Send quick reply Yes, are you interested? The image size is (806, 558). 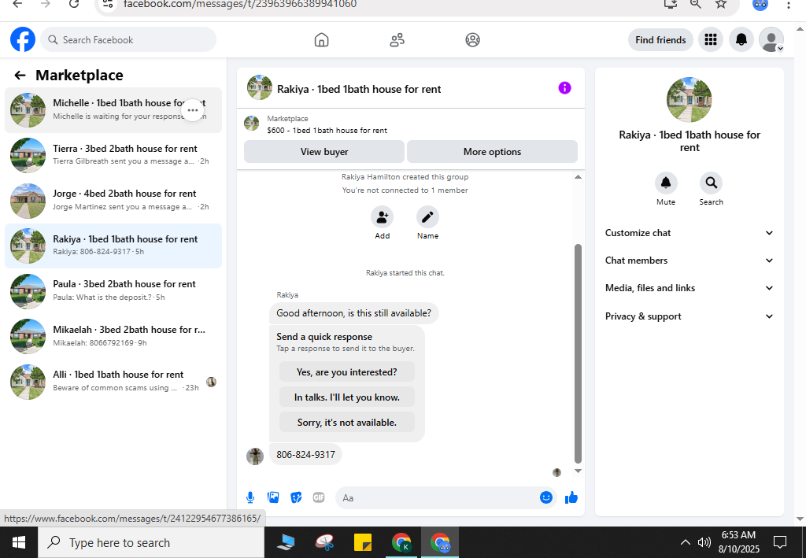[347, 372]
